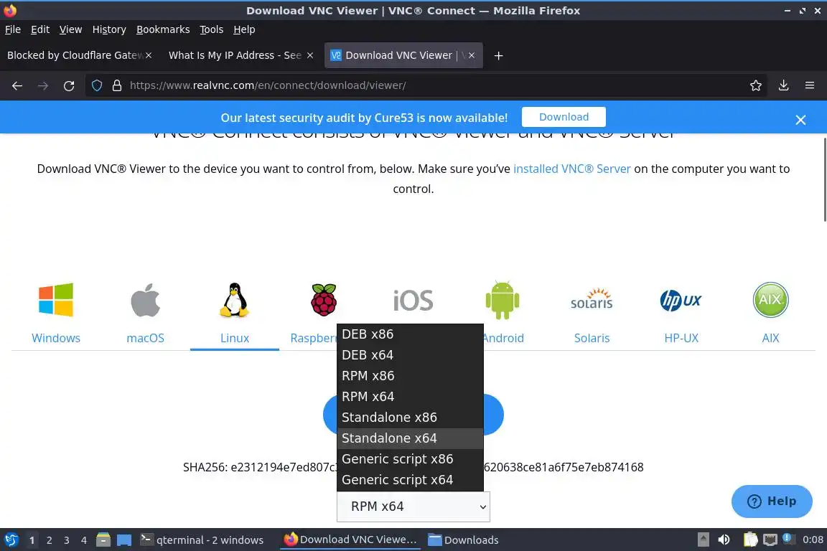Image resolution: width=827 pixels, height=551 pixels.
Task: Click the macOS platform text link
Action: 145,338
